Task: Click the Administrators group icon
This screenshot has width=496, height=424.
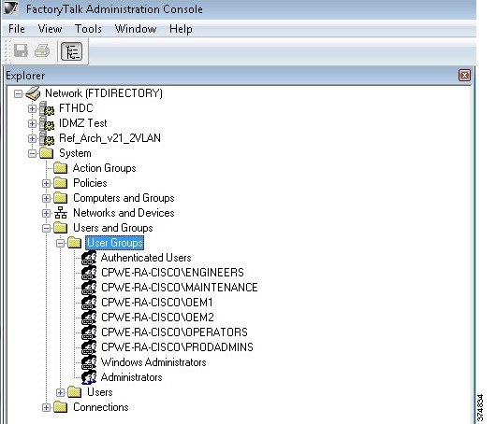Action: [89, 377]
